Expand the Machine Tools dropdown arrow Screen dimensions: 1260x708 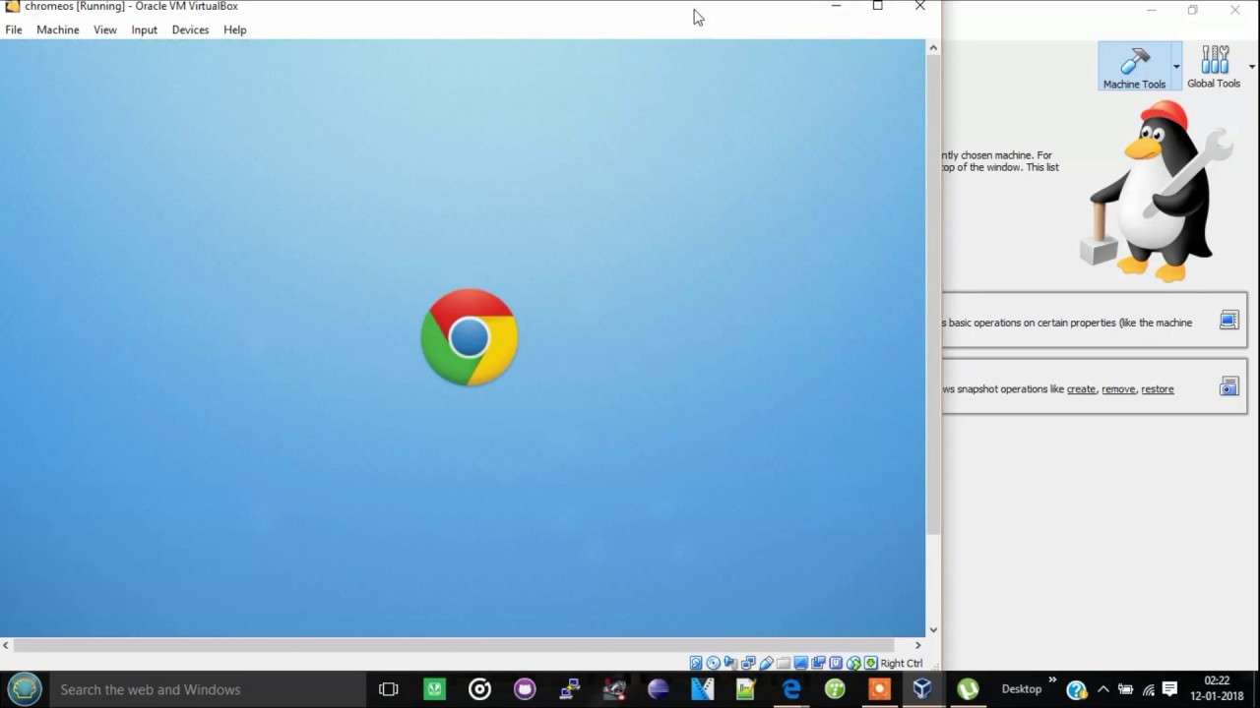point(1176,66)
